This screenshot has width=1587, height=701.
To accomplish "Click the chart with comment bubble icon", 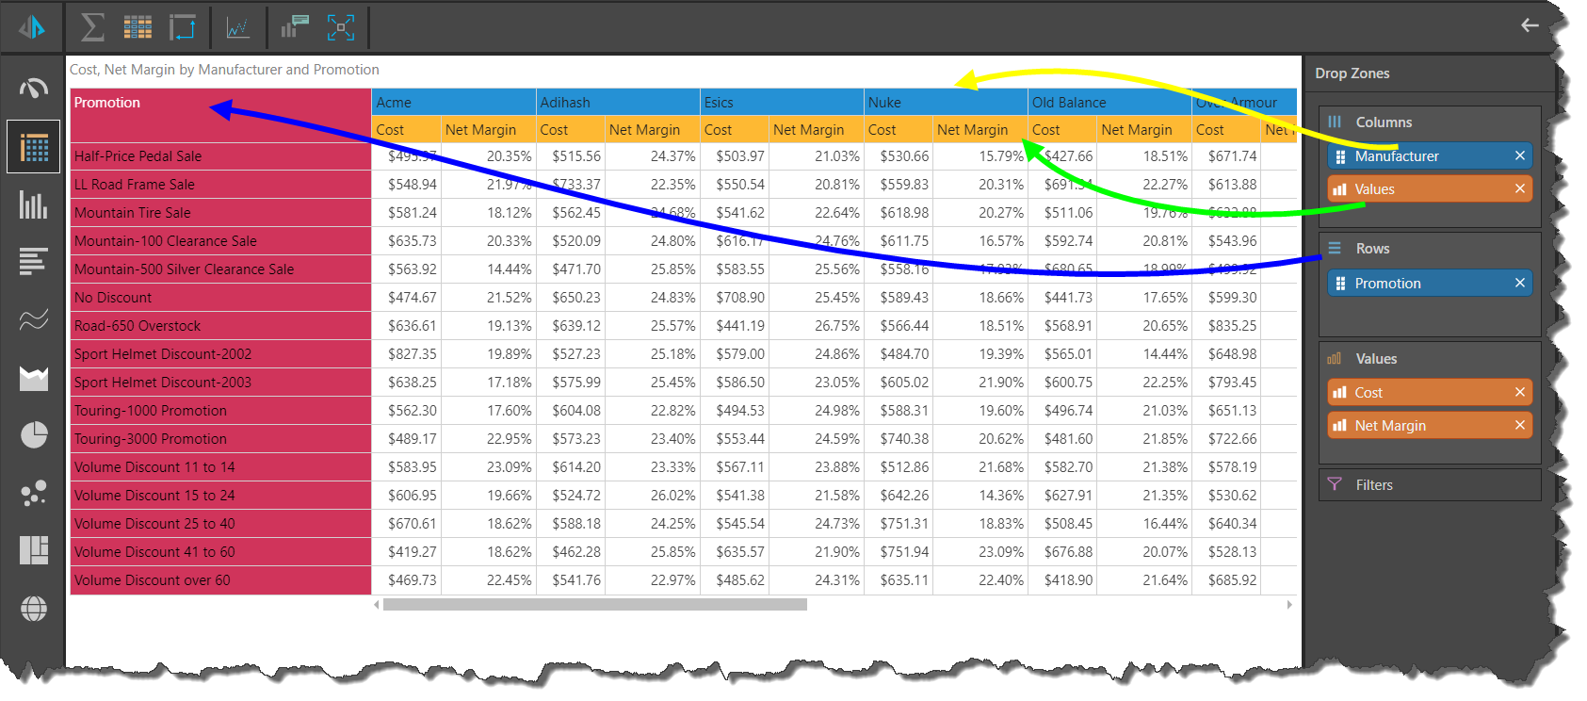I will 295,26.
